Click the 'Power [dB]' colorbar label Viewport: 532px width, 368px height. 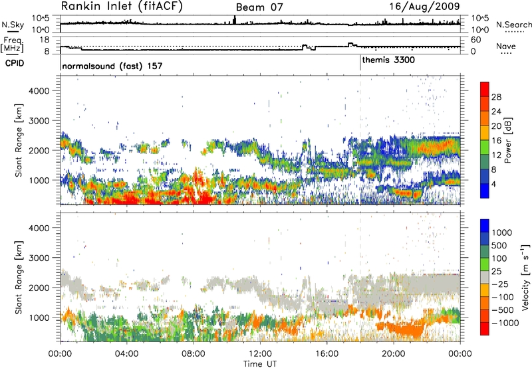tap(507, 140)
